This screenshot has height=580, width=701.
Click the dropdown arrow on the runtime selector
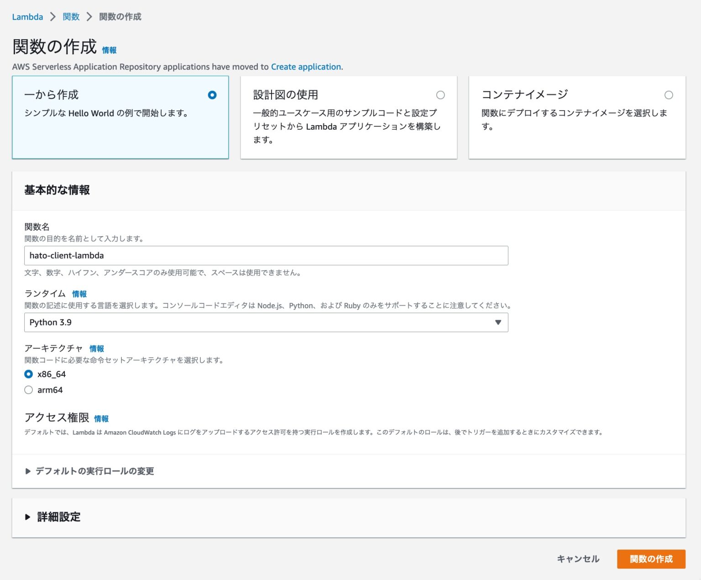498,322
